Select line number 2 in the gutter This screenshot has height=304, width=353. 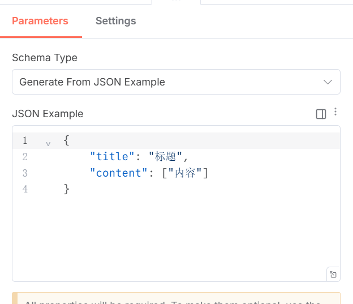coord(25,157)
